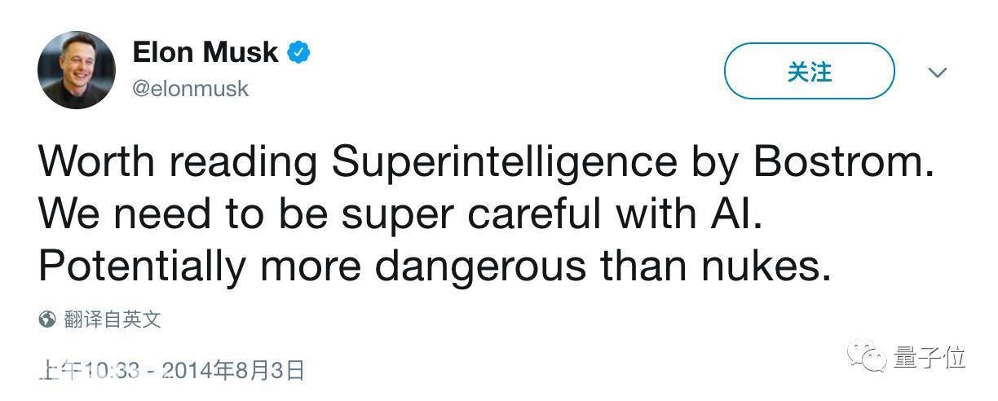Image resolution: width=998 pixels, height=401 pixels.
Task: Click the globe icon beside 翻译自英文
Action: point(47,319)
